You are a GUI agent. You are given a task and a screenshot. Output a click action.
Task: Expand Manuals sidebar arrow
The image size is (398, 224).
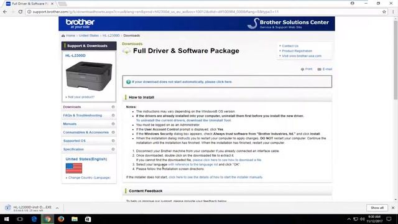click(x=113, y=124)
